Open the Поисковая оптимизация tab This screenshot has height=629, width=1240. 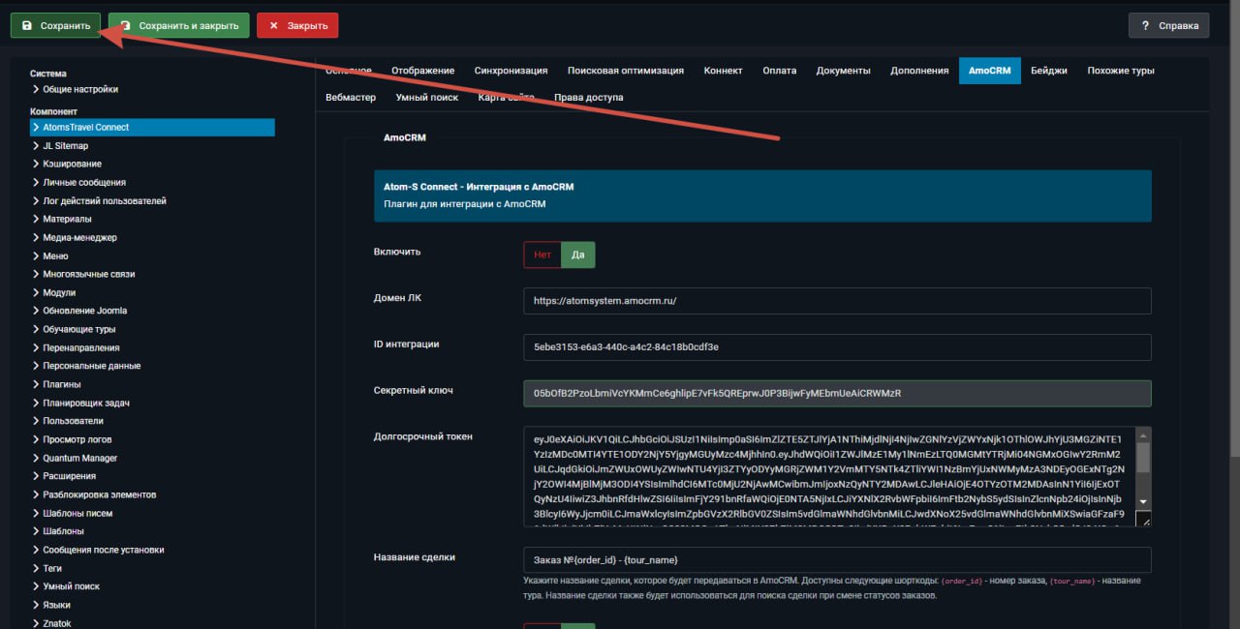626,71
